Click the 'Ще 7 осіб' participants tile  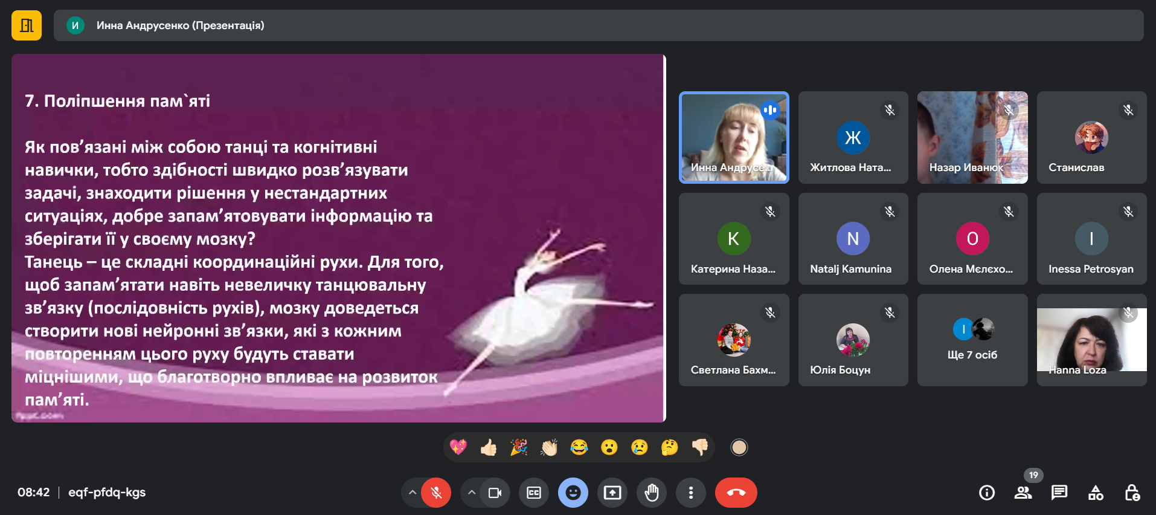[972, 340]
